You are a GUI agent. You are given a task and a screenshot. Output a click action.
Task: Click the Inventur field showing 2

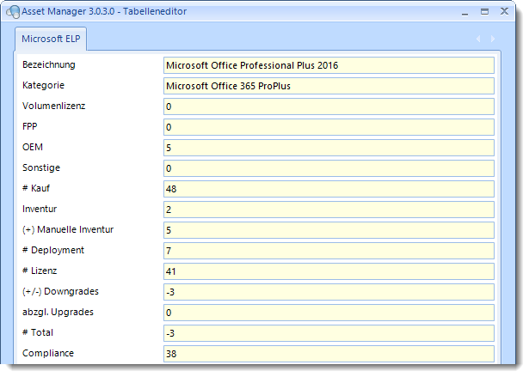click(x=329, y=210)
